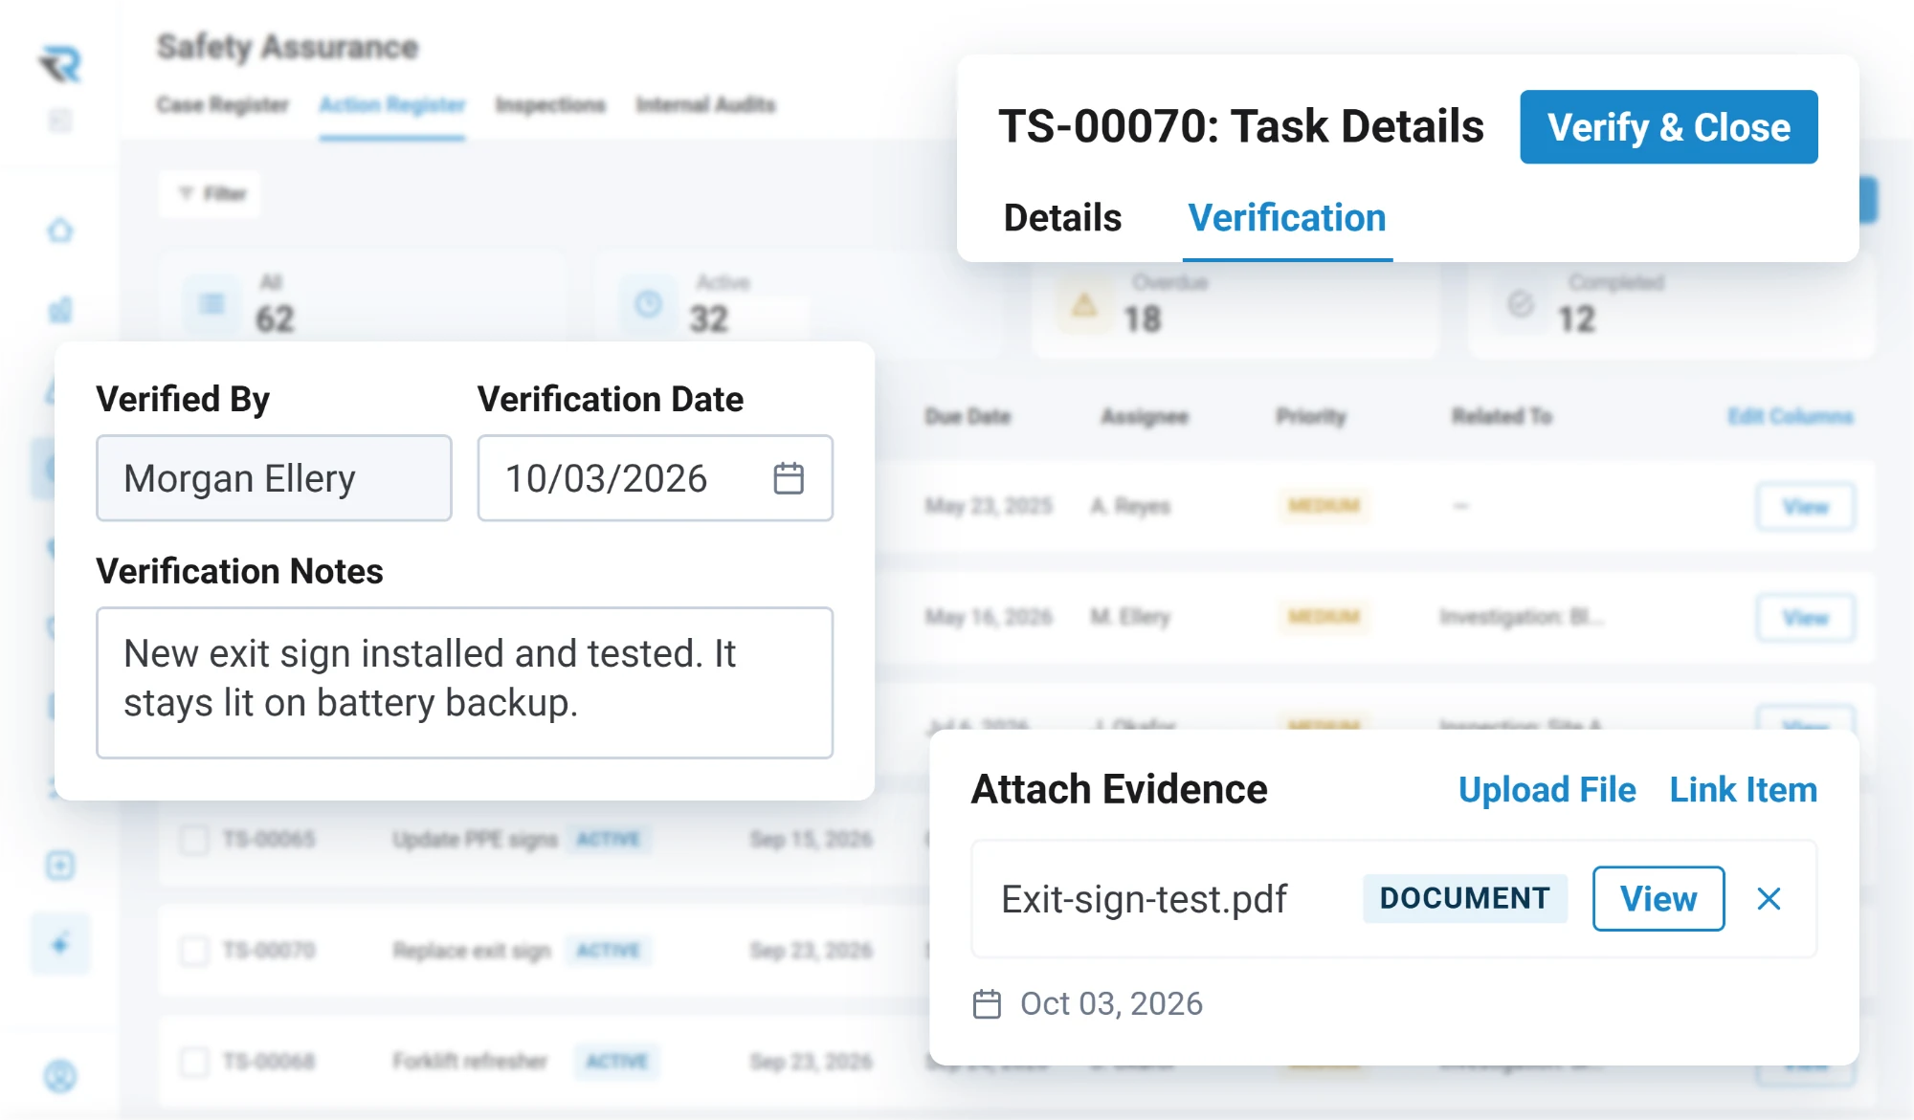This screenshot has width=1914, height=1120.
Task: Click the Update PPE signs task name
Action: (x=475, y=840)
